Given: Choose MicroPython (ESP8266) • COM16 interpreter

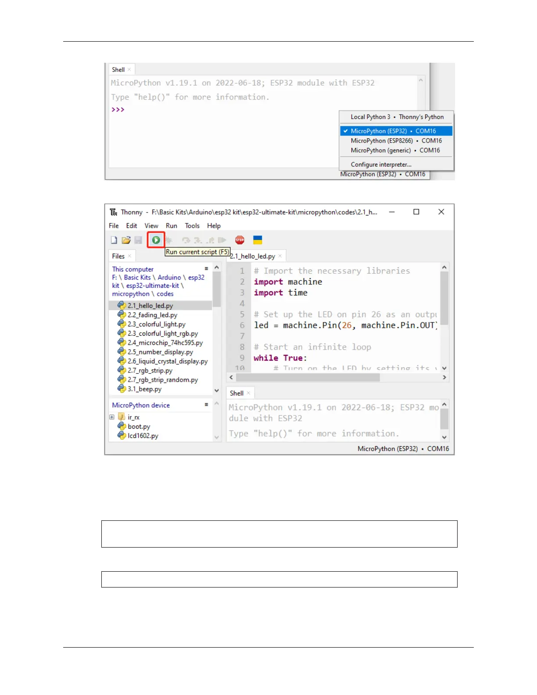Looking at the screenshot, I should 396,141.
